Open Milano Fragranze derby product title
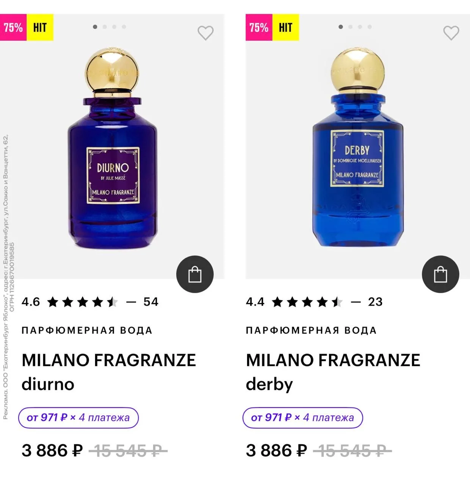This screenshot has height=486, width=470. coord(333,372)
